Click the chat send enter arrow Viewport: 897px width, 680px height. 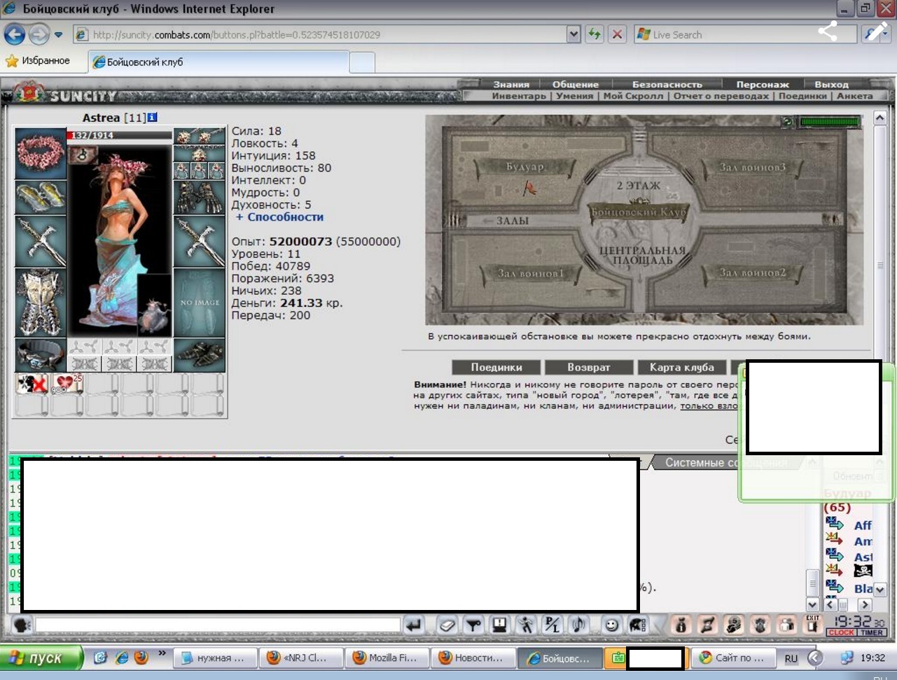point(415,625)
